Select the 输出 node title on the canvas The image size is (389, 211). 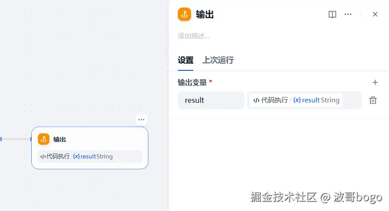point(60,139)
